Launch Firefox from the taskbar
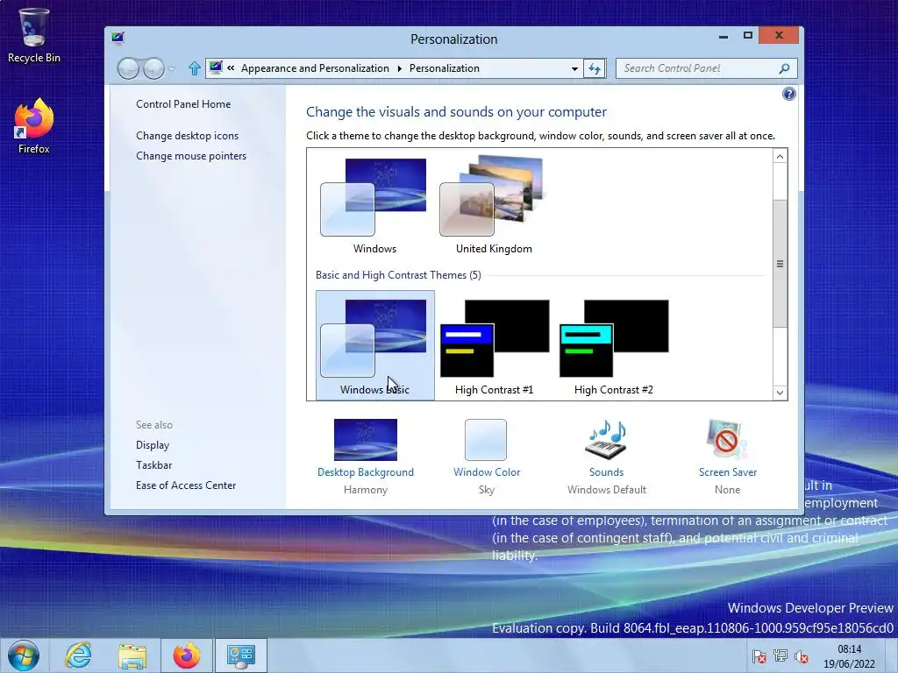Image resolution: width=898 pixels, height=673 pixels. coord(187,655)
